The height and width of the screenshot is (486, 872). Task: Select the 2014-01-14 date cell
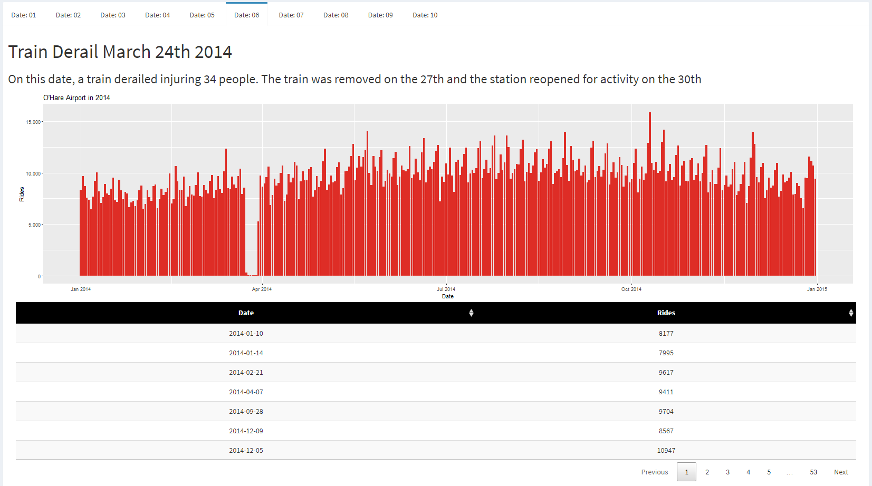[x=246, y=353]
